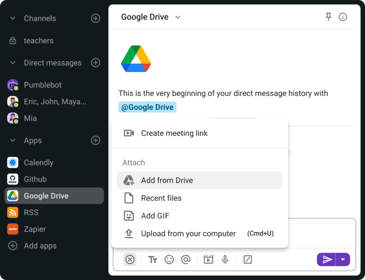Image resolution: width=365 pixels, height=280 pixels.
Task: Select Add GIF option
Action: point(200,216)
